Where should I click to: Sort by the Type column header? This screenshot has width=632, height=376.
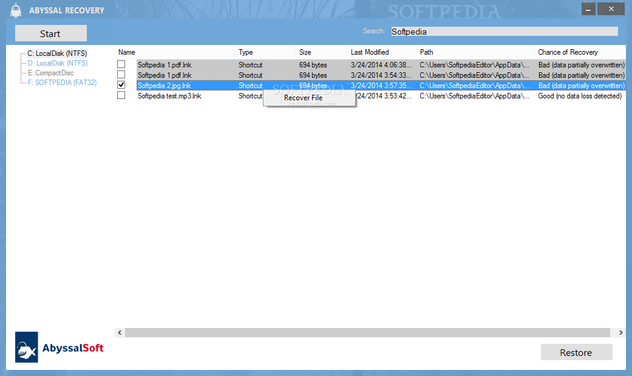265,52
